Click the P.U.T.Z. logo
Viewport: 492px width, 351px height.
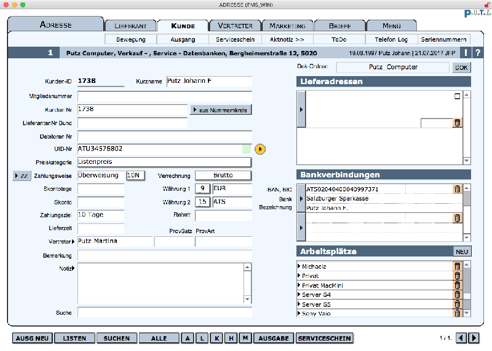477,13
